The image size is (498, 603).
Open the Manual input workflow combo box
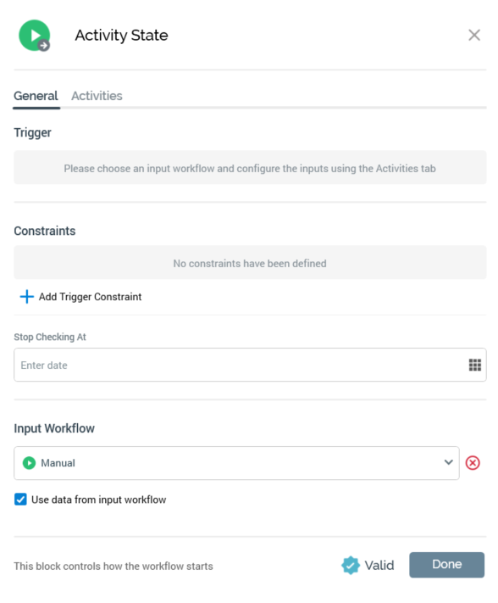pyautogui.click(x=236, y=463)
